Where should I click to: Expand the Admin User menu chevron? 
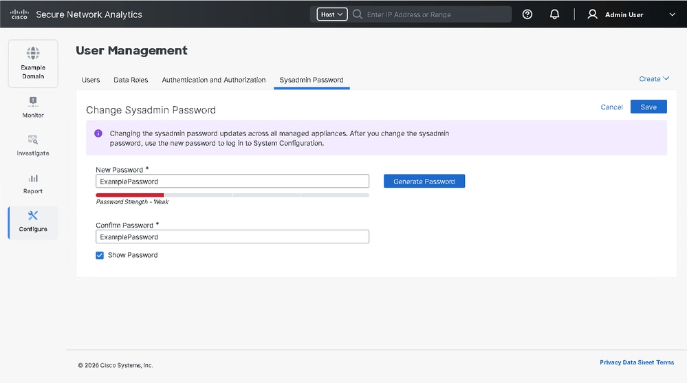click(672, 14)
